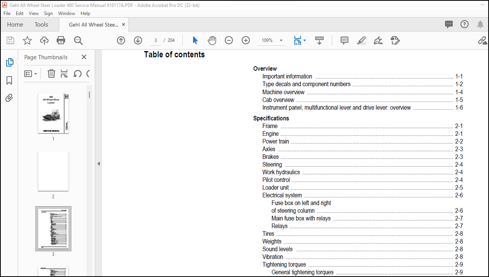The image size is (489, 277).
Task: Open the Sign document pen tool
Action: (x=378, y=40)
